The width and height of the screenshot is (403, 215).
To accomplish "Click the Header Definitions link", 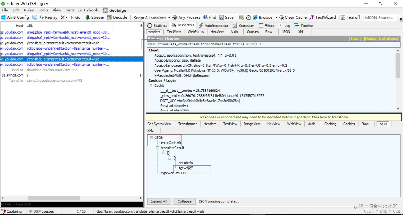I will pyautogui.click(x=381, y=39).
